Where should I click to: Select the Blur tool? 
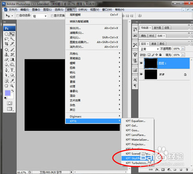[x=6, y=64]
